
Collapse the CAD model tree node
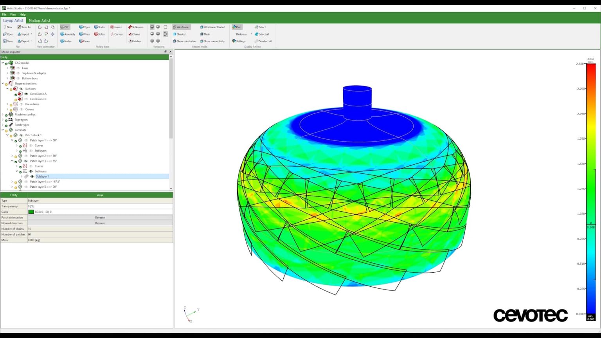coord(3,63)
